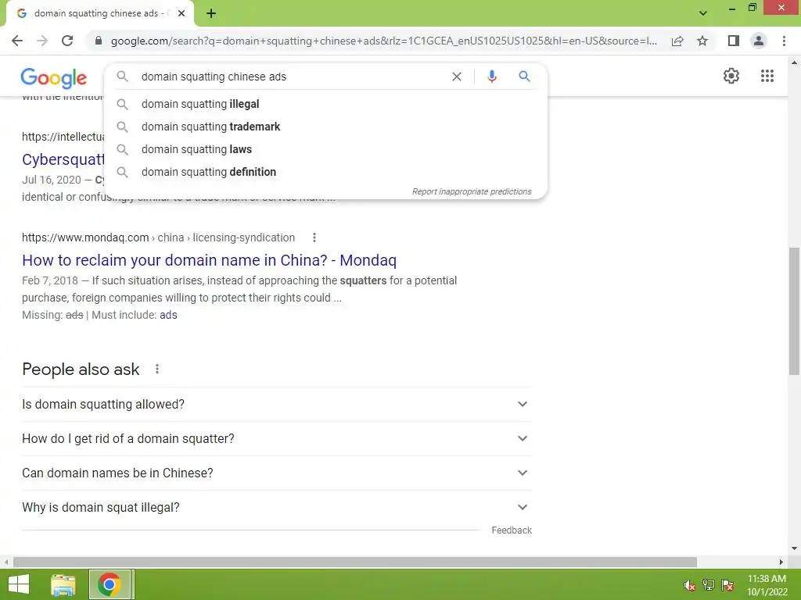Expand Is domain squatting allowed?
Viewport: 801px width, 600px height.
pos(276,404)
